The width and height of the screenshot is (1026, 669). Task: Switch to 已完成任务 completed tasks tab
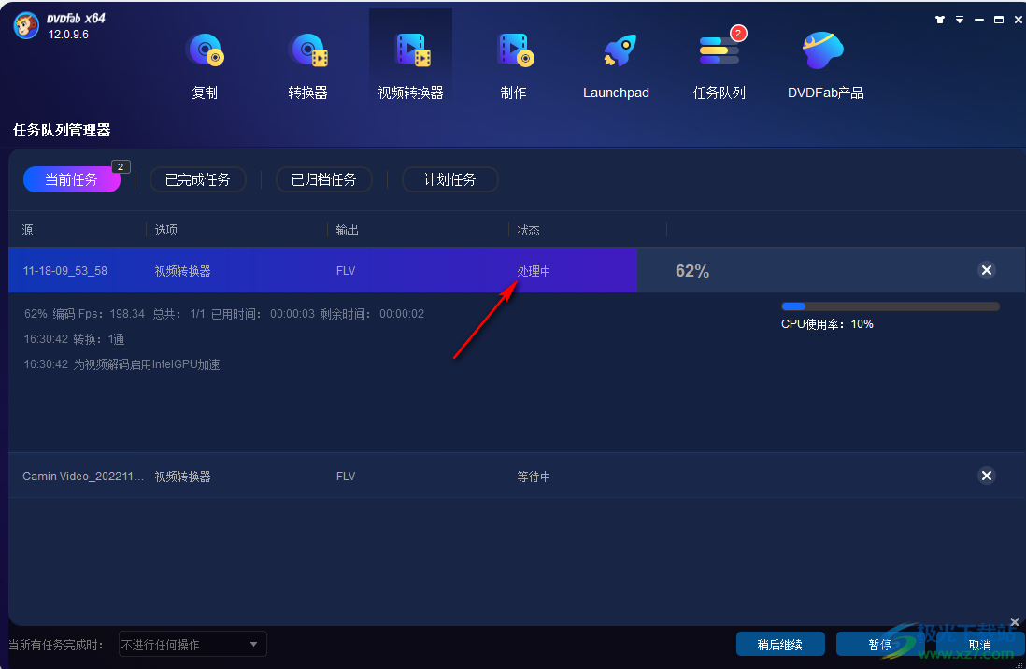click(197, 179)
